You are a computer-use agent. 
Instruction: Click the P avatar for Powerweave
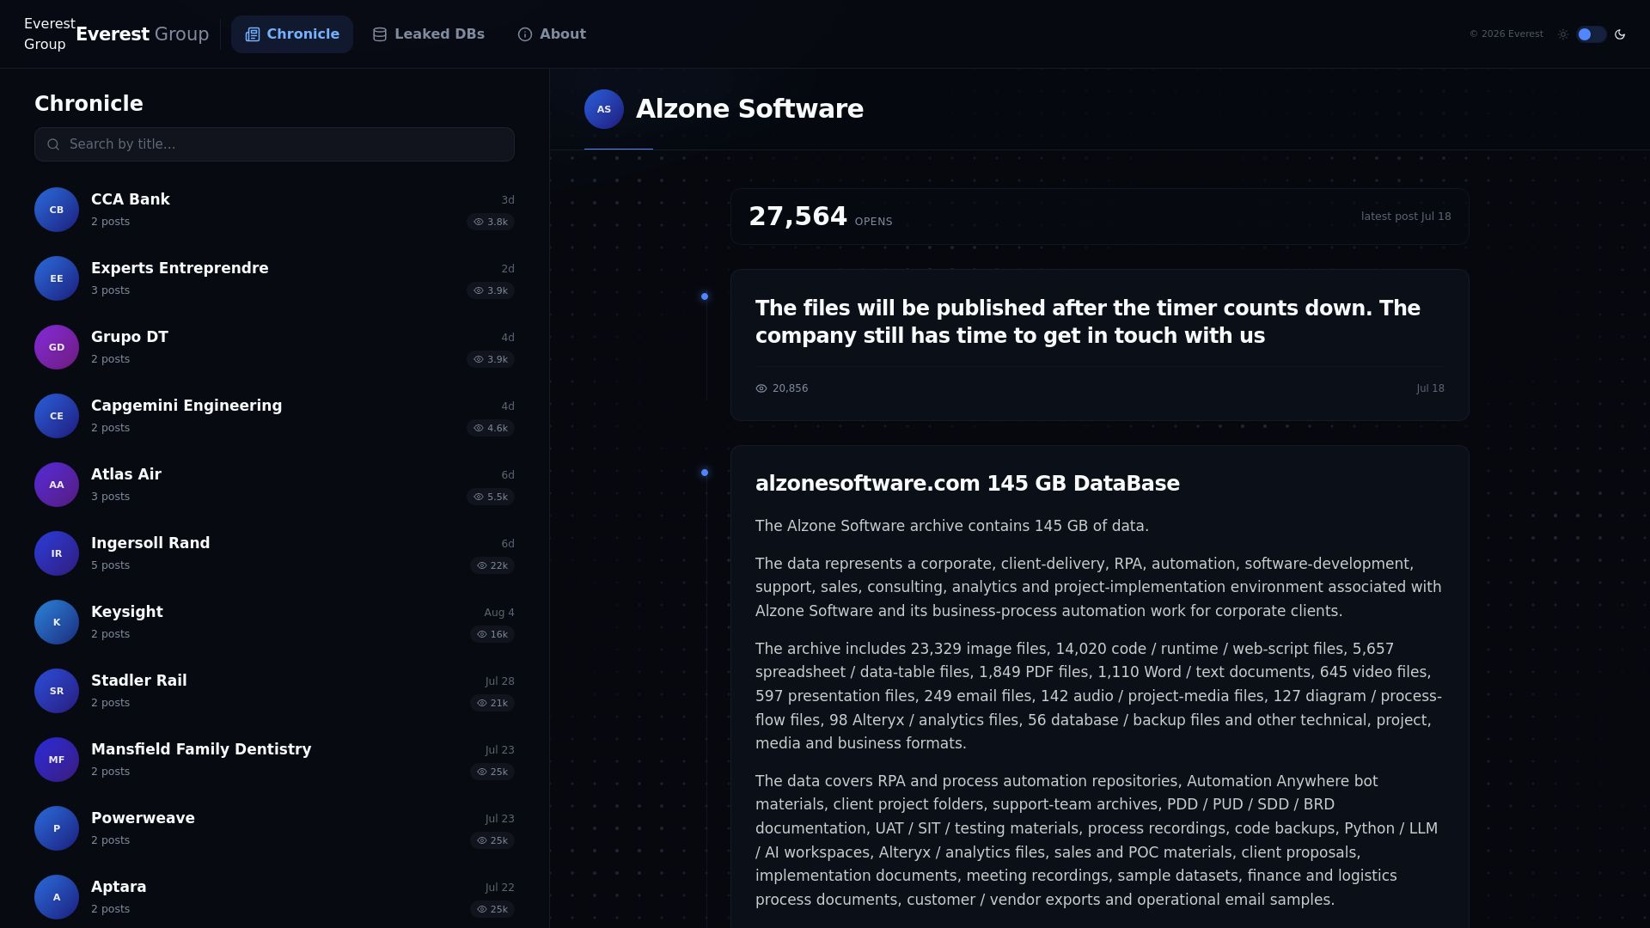[57, 828]
